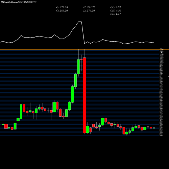Click the open price value O: 279.55

tap(62, 7)
